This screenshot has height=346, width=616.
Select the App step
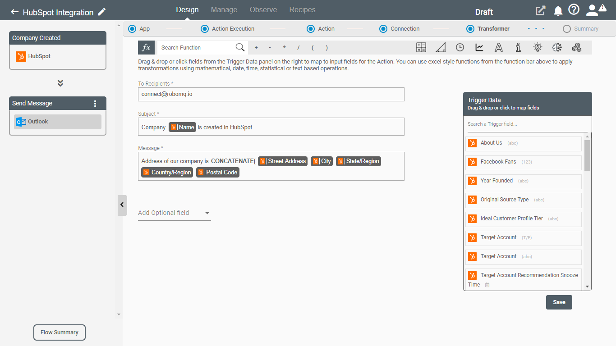click(139, 28)
